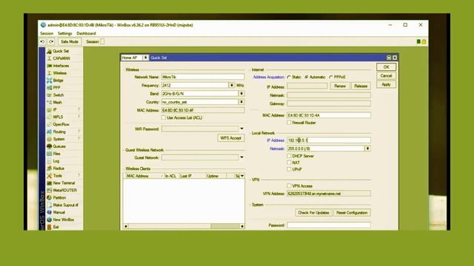Screen dimensions: 474x266
Task: Enable the UPnP checkbox
Action: pos(290,169)
